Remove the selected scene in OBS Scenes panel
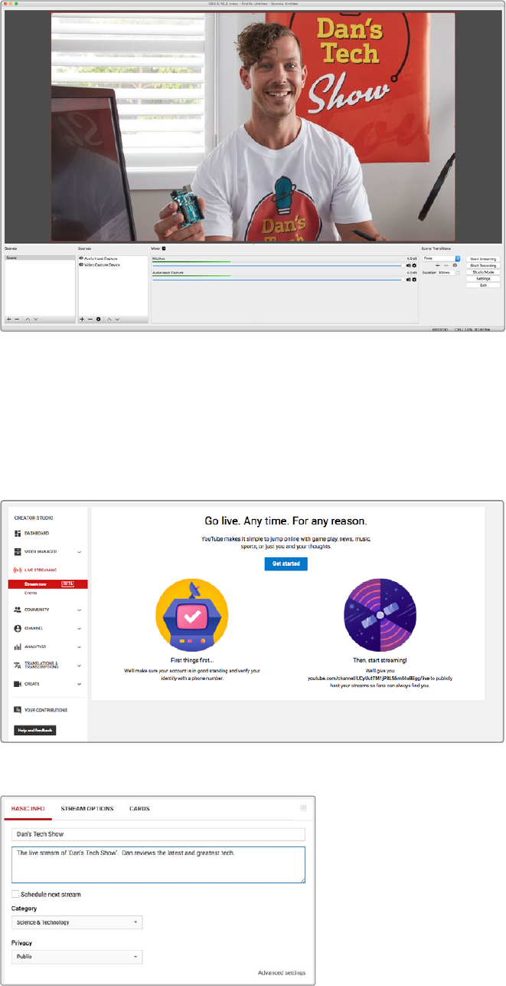Viewport: 506px width, 986px height. [x=17, y=319]
